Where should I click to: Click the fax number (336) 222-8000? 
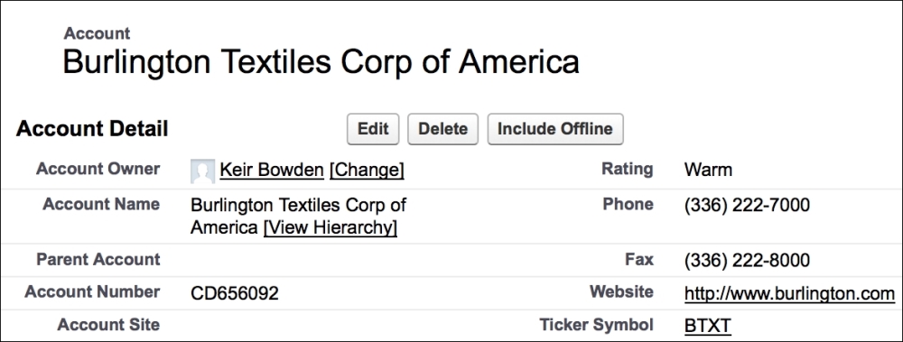pos(747,260)
